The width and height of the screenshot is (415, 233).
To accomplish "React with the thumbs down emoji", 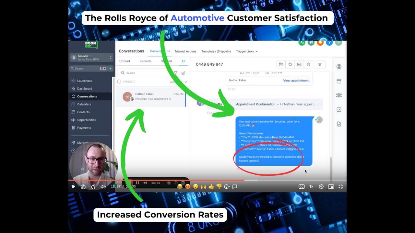I will [x=219, y=186].
